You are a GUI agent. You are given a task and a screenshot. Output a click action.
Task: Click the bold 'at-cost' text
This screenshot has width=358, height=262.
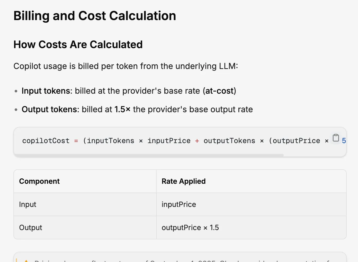click(219, 91)
